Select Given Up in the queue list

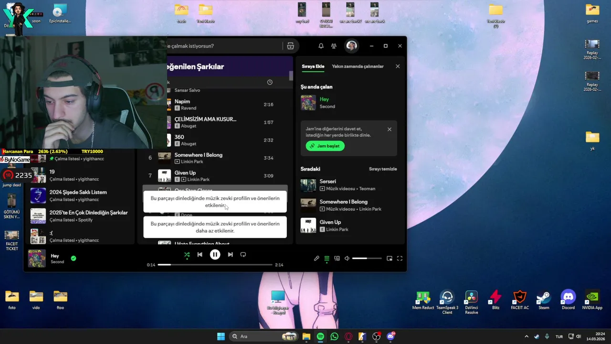pos(349,226)
